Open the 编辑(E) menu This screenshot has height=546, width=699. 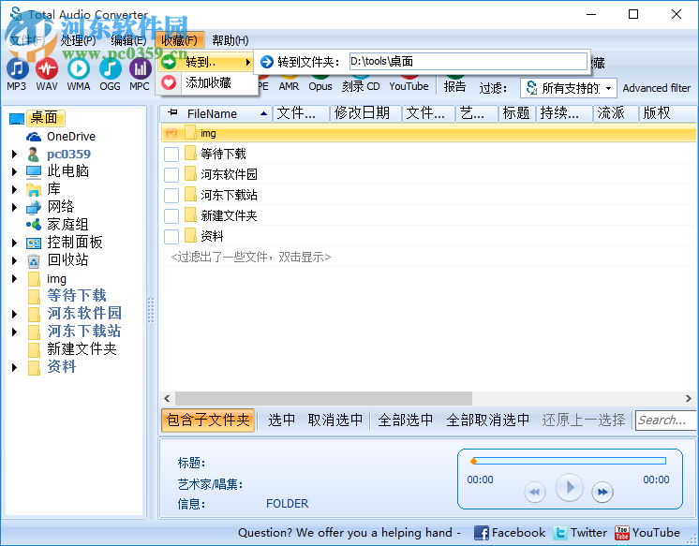click(128, 40)
